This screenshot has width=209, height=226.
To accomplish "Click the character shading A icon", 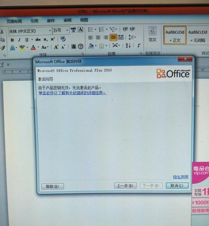I will (x=74, y=47).
